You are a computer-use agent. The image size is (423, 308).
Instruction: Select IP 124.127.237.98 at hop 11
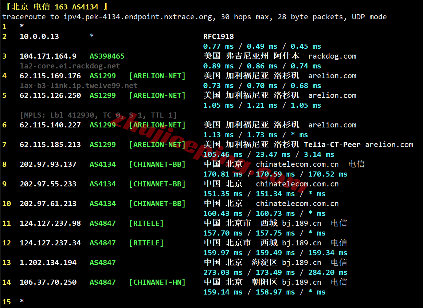[50, 224]
